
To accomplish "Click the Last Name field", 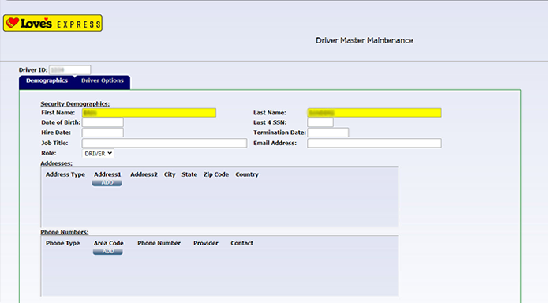I will click(x=374, y=113).
